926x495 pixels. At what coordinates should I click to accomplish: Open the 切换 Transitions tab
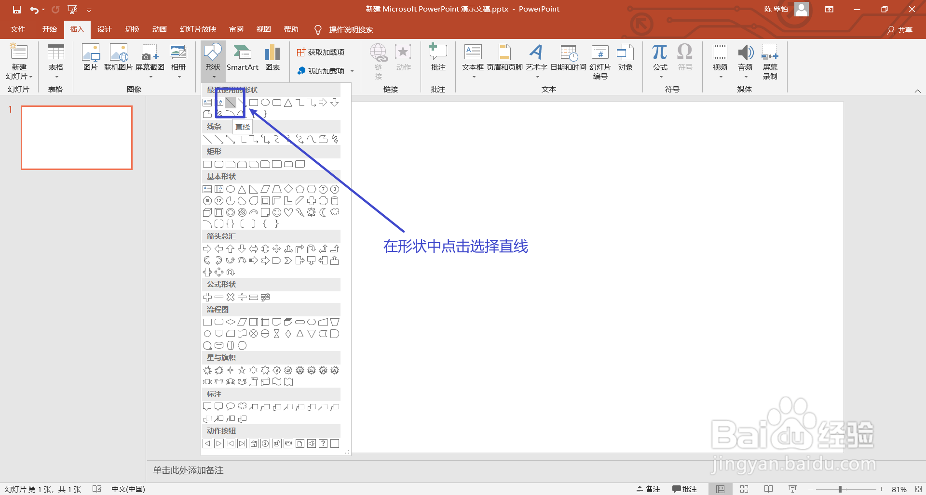coord(132,29)
